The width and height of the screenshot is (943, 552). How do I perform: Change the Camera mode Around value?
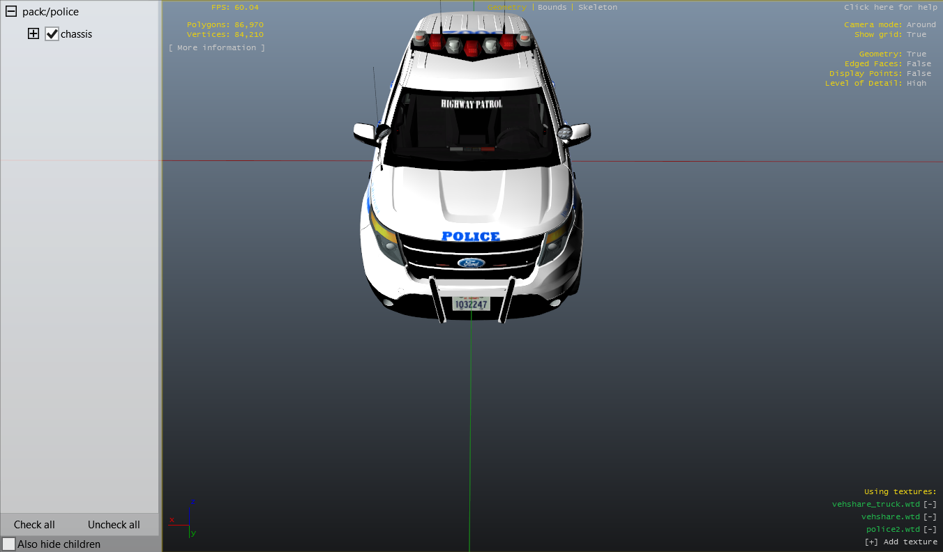(x=921, y=24)
